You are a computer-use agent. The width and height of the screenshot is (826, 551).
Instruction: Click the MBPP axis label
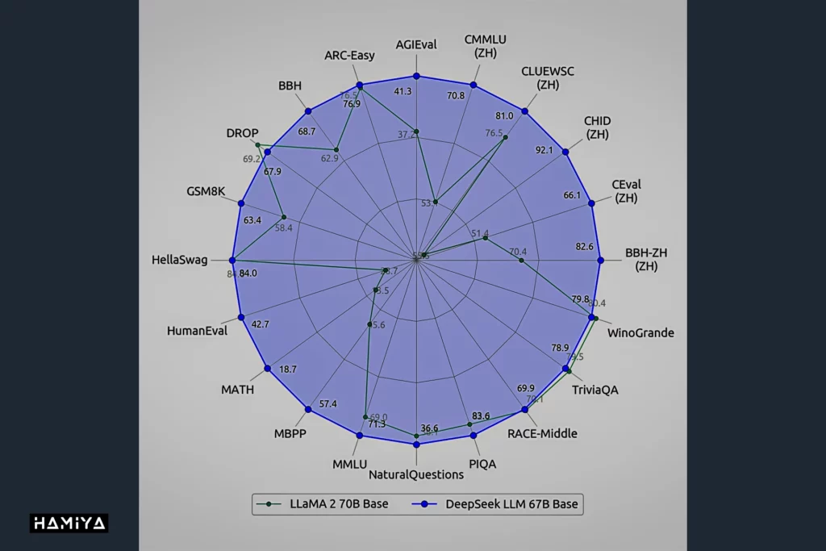coord(290,433)
